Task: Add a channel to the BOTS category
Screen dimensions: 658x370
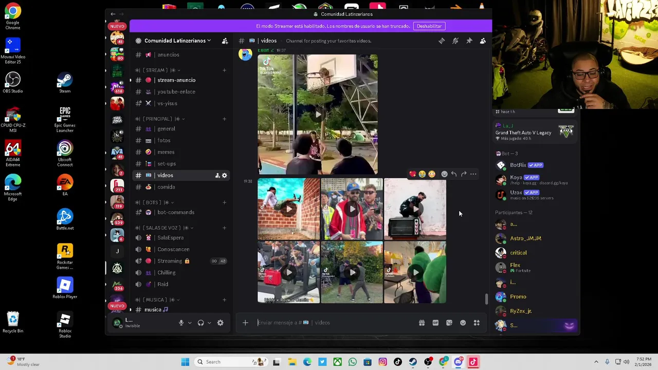Action: (x=224, y=202)
